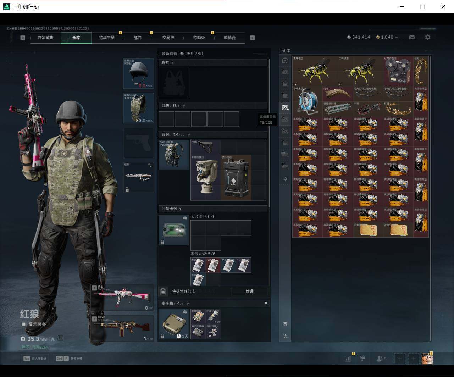The width and height of the screenshot is (454, 377).
Task: Switch to the 特勤处 tab
Action: [199, 38]
